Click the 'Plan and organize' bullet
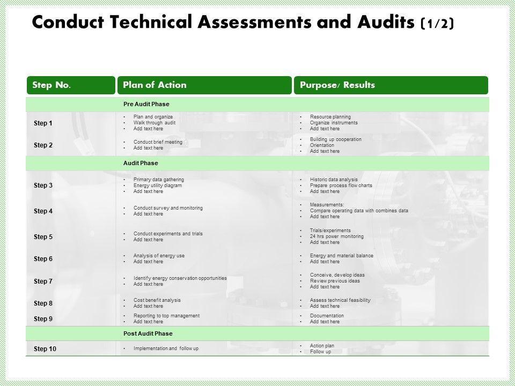The width and height of the screenshot is (515, 386). (153, 117)
